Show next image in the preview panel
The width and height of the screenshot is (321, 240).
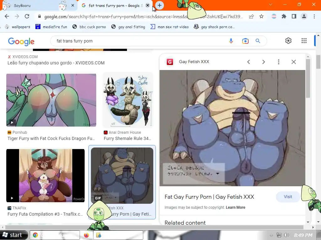click(x=264, y=62)
